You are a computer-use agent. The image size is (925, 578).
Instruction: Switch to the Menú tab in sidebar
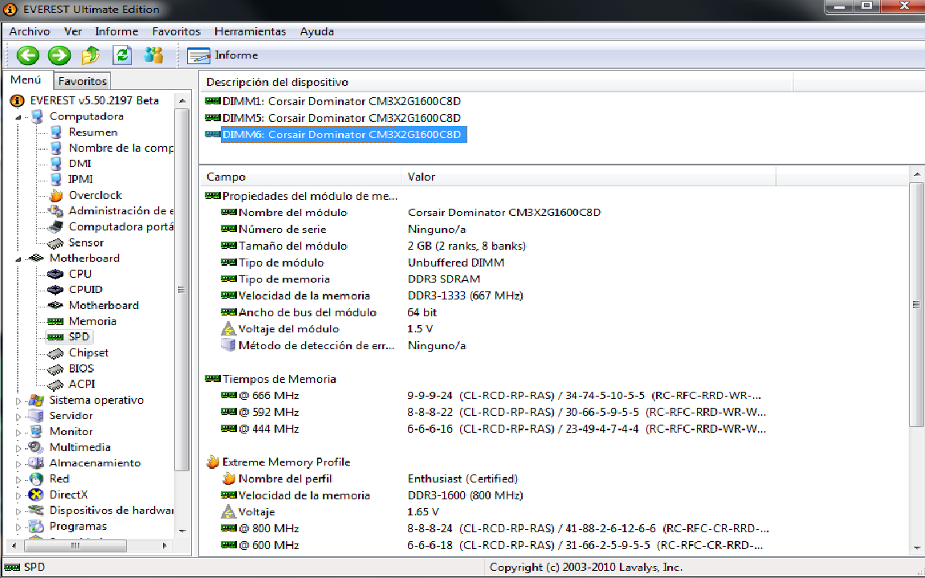[x=26, y=79]
